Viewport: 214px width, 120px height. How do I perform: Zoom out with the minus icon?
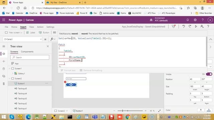114,111
